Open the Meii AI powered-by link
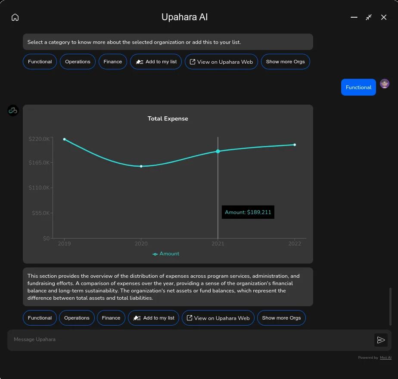This screenshot has width=398, height=379. point(386,357)
